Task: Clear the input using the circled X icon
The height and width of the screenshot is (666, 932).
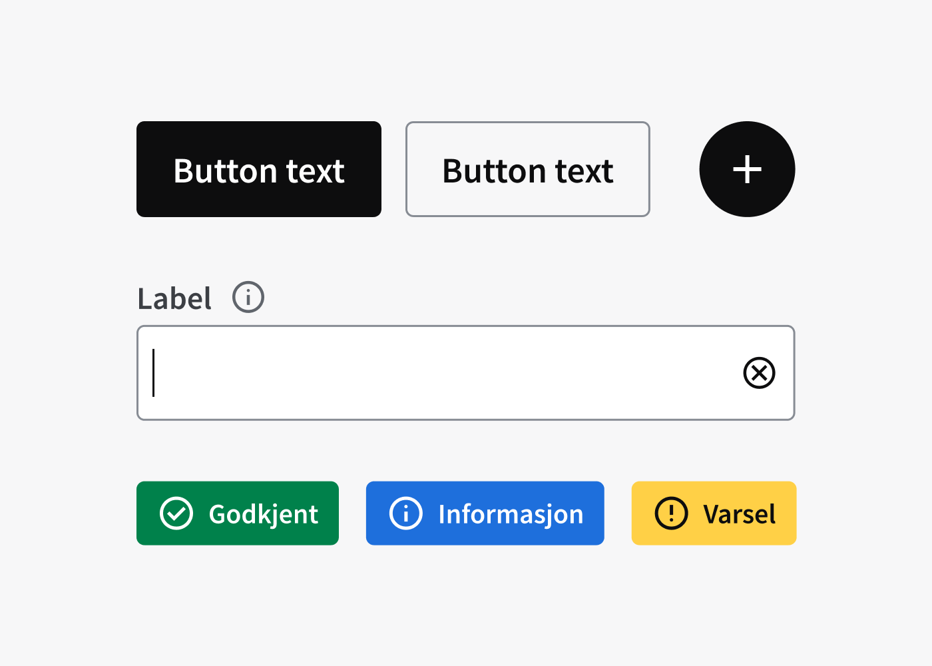Action: tap(759, 373)
